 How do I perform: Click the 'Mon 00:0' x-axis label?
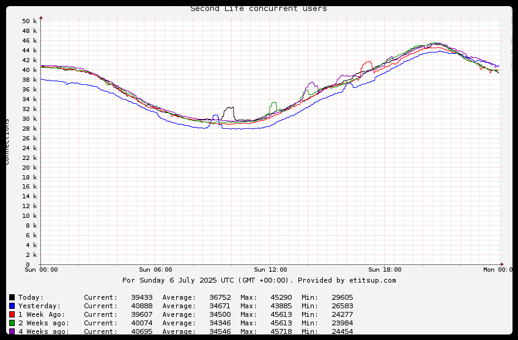[x=498, y=270]
